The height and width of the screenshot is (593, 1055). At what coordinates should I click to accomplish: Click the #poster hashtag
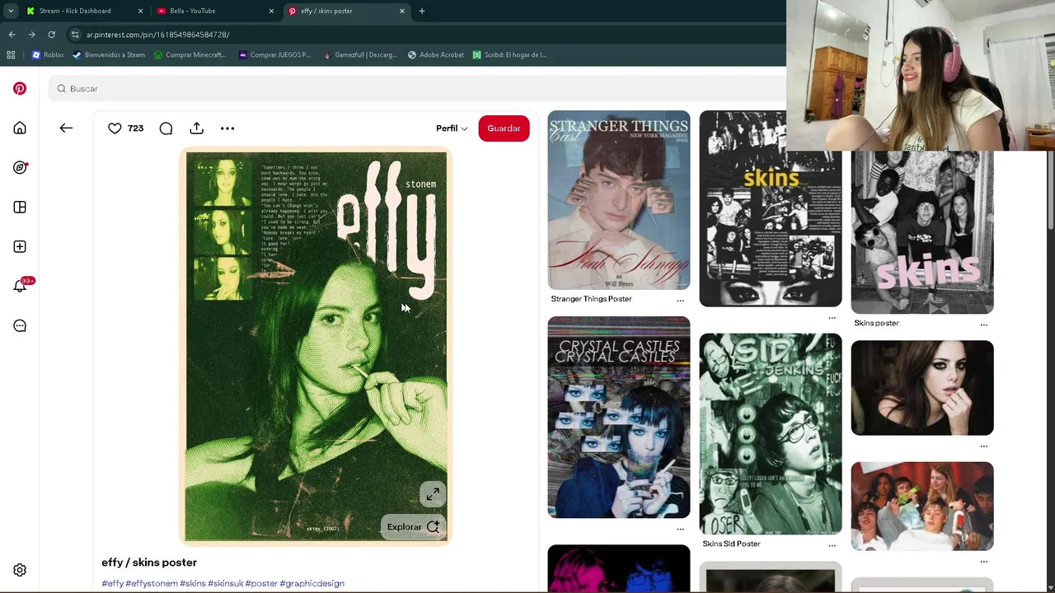coord(261,583)
